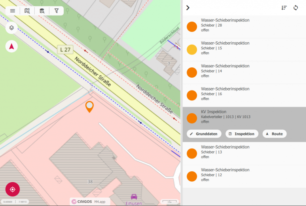This screenshot has height=206, width=306.
Task: Refresh the task list
Action: click(296, 8)
